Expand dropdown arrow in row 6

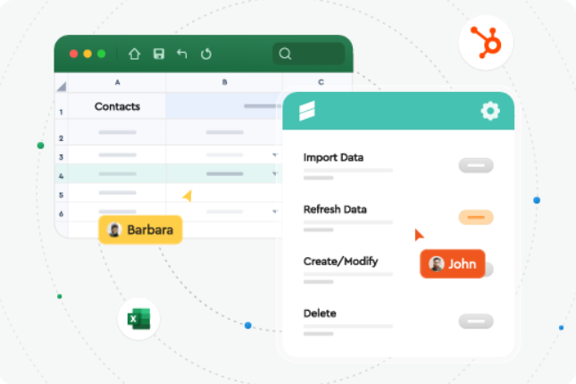tap(274, 213)
